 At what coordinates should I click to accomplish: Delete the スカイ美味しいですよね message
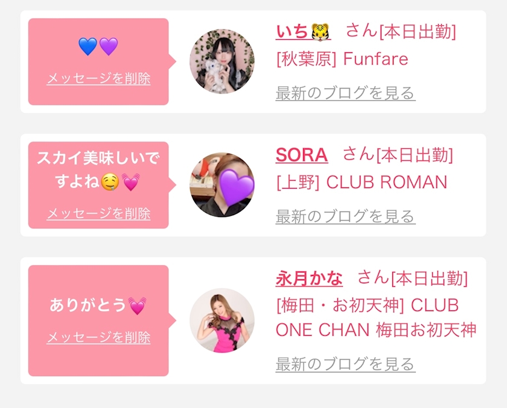tap(98, 213)
